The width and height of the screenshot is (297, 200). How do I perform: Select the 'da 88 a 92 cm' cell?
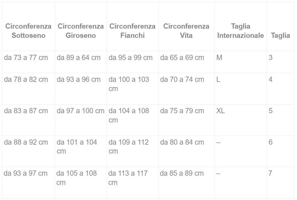tap(26, 142)
